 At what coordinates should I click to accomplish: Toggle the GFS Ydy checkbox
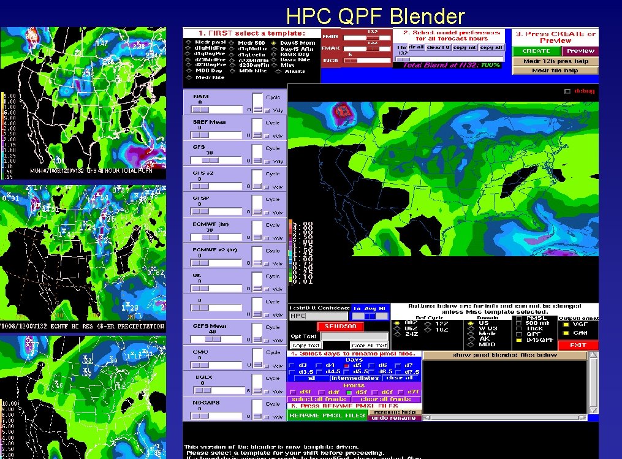click(x=267, y=161)
